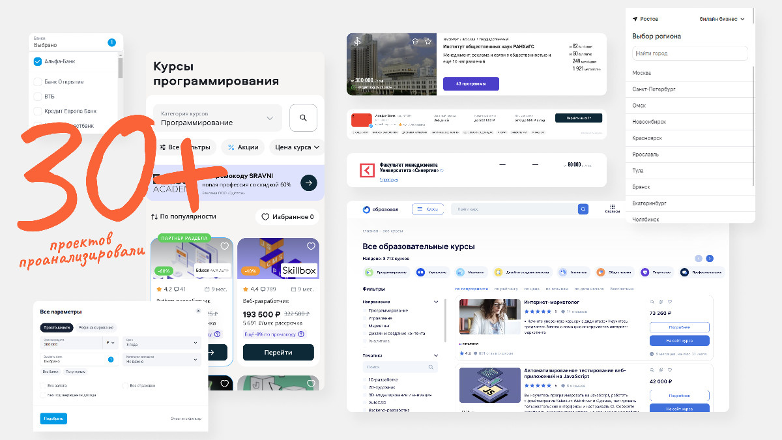Add Skillbox course card to favorites heart
Screen dimensions: 782x440
pos(311,246)
